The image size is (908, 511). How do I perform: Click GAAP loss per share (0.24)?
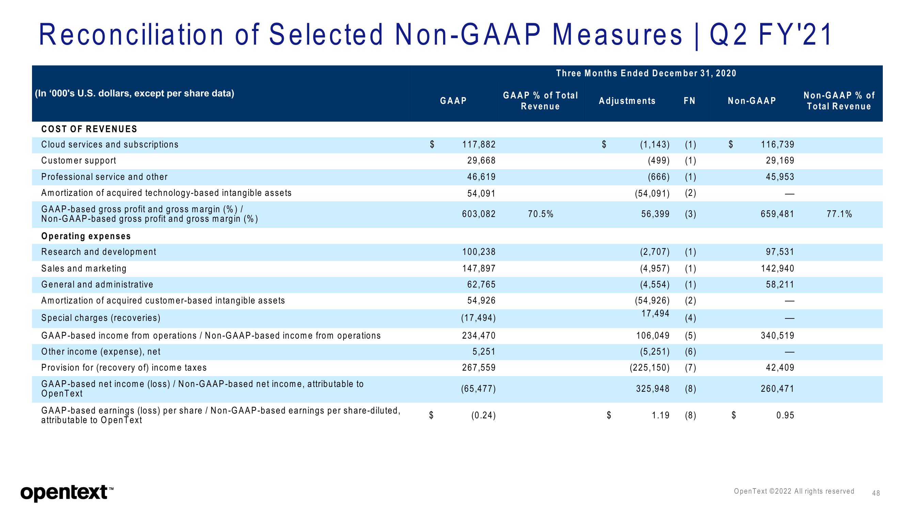click(483, 416)
